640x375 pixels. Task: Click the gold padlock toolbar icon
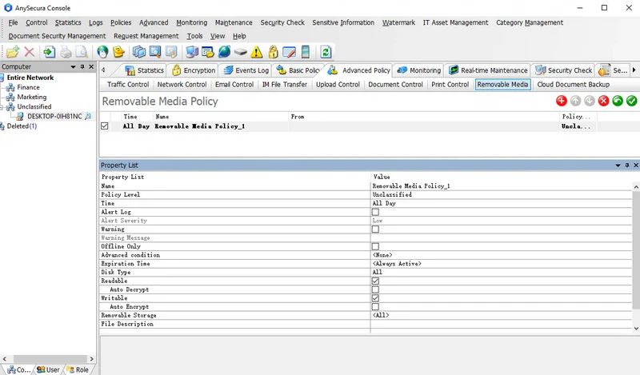tap(273, 52)
